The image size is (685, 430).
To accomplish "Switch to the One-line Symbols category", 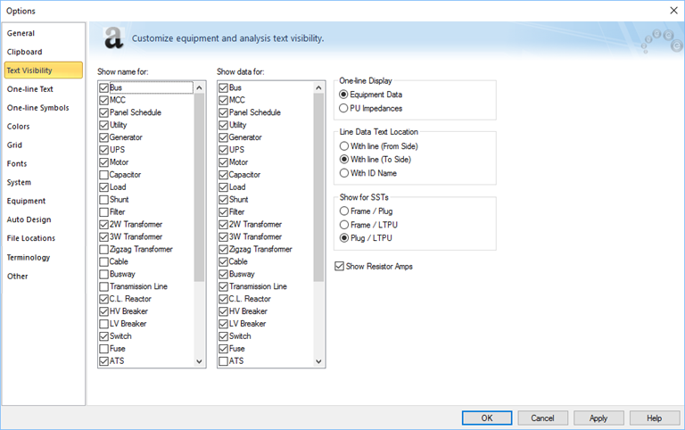I will 37,108.
